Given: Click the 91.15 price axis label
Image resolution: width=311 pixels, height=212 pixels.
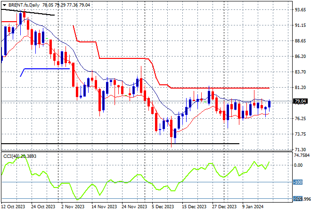Looking at the screenshot, I should pos(300,25).
